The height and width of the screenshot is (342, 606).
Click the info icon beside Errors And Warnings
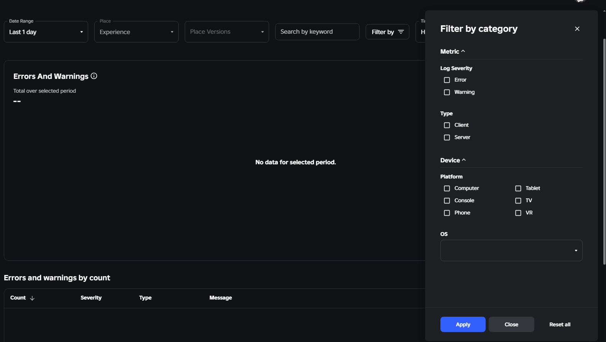coord(94,76)
